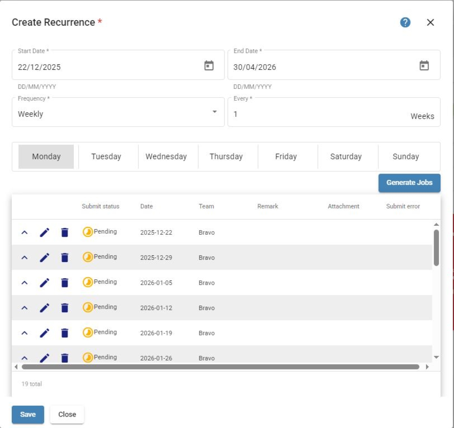This screenshot has height=428, width=454.
Task: Close the Create Recurrence dialog with X
Action: pos(431,22)
